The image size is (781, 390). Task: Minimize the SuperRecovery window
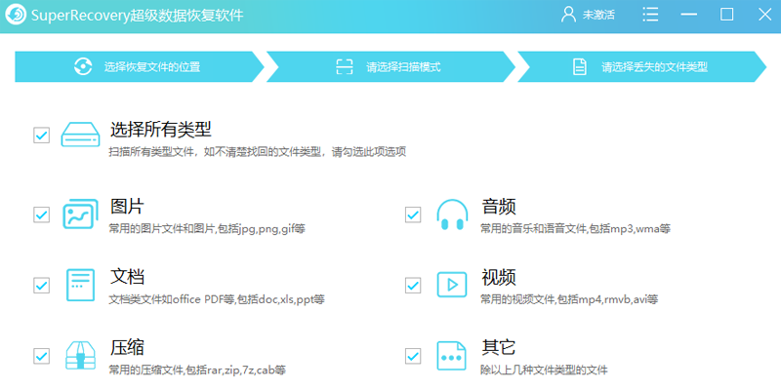tap(689, 15)
